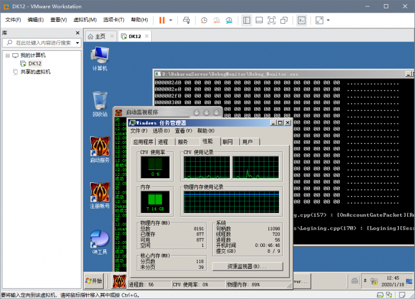415x299 pixels.
Task: Select the GM工具 desktop shortcut
Action: 100,242
